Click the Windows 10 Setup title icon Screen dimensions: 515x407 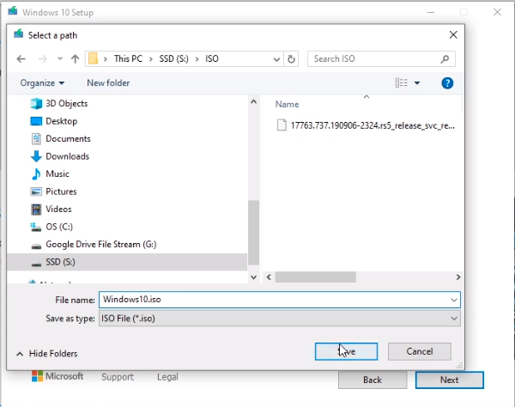pyautogui.click(x=13, y=11)
